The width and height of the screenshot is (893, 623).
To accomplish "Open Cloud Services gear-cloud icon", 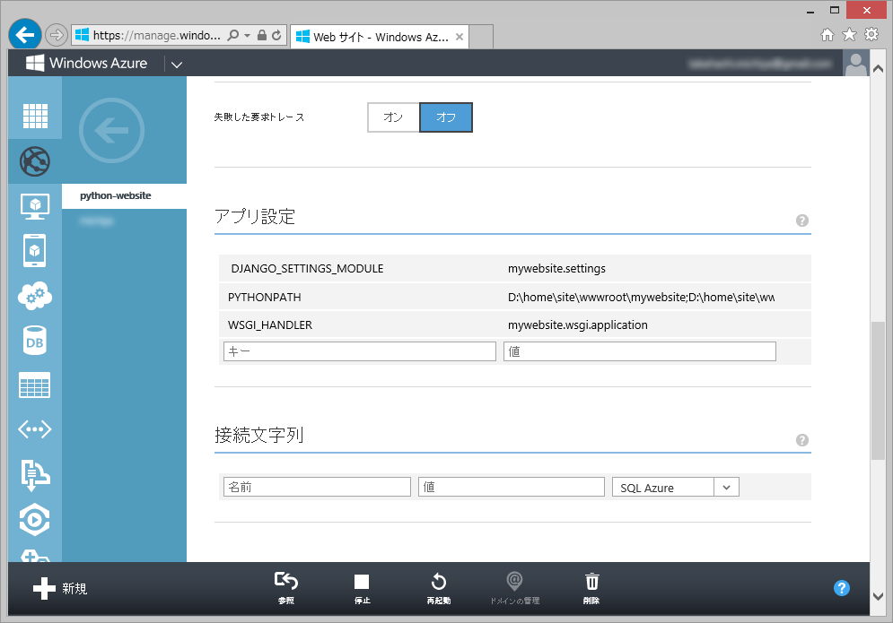I will 35,296.
